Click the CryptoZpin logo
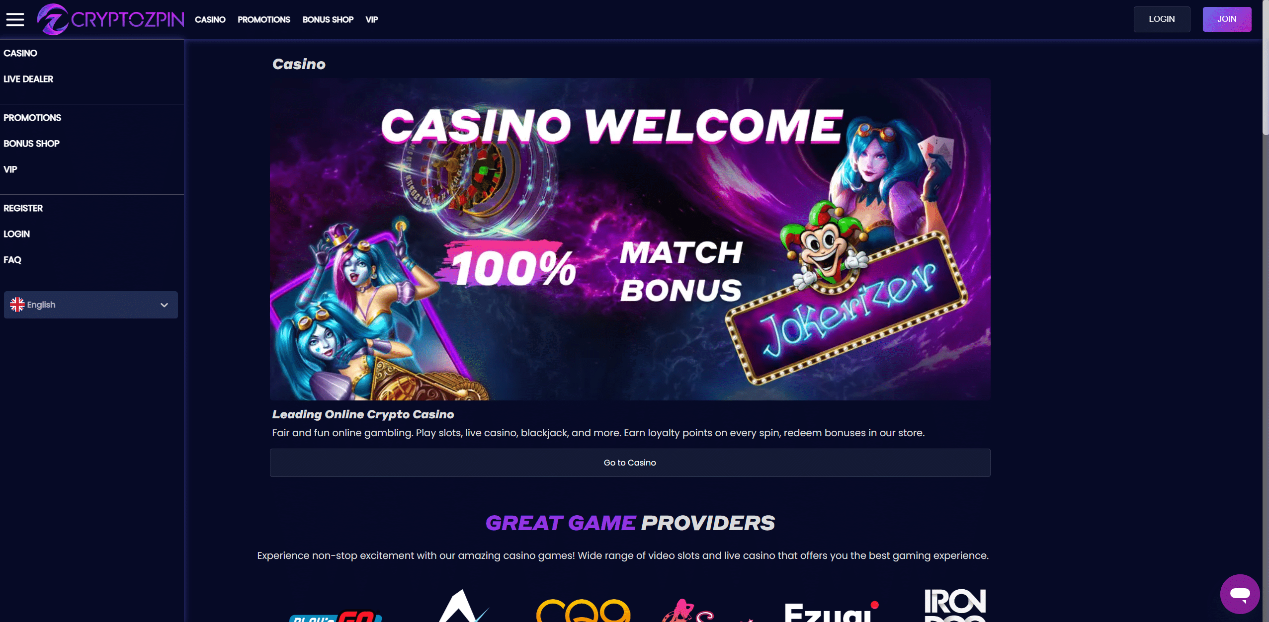1269x622 pixels. click(110, 19)
